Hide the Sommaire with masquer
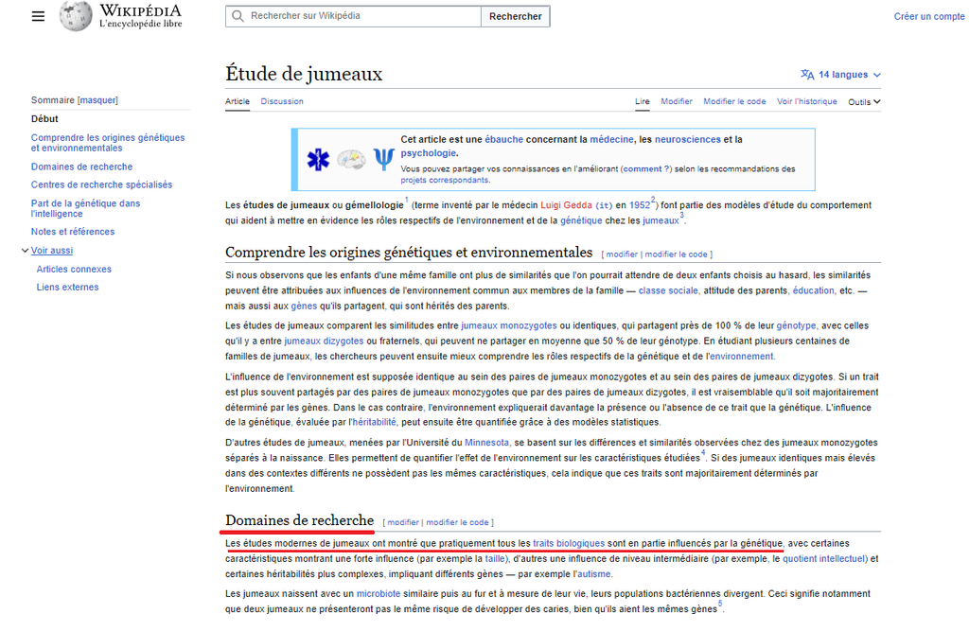 pyautogui.click(x=97, y=100)
